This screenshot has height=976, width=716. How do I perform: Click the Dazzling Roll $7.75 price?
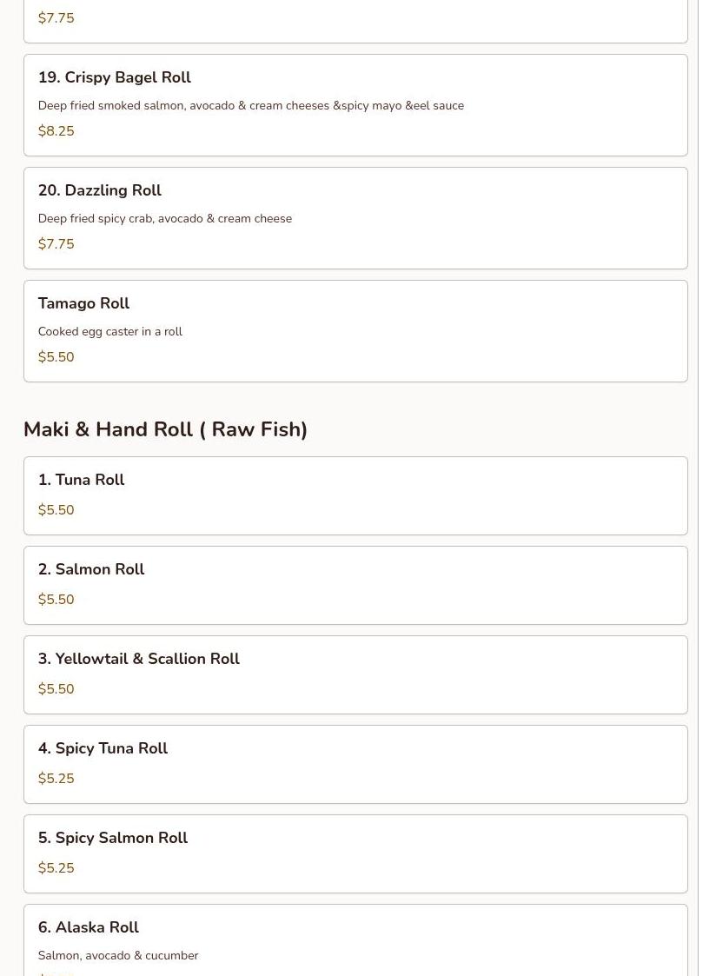point(56,244)
